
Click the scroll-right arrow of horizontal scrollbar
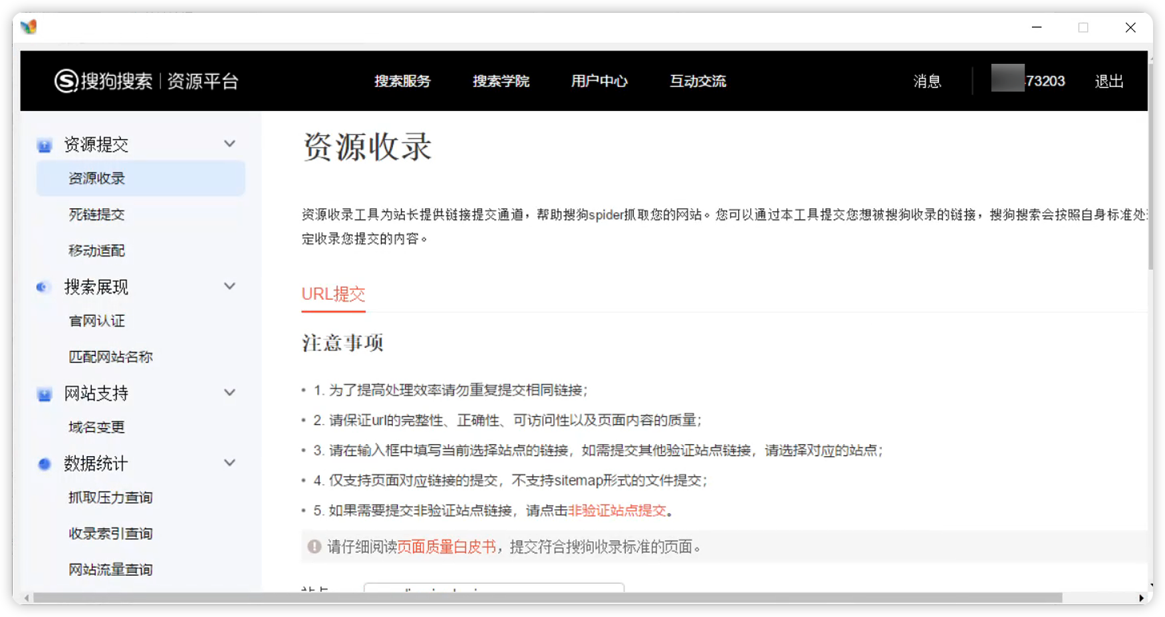coord(1141,598)
